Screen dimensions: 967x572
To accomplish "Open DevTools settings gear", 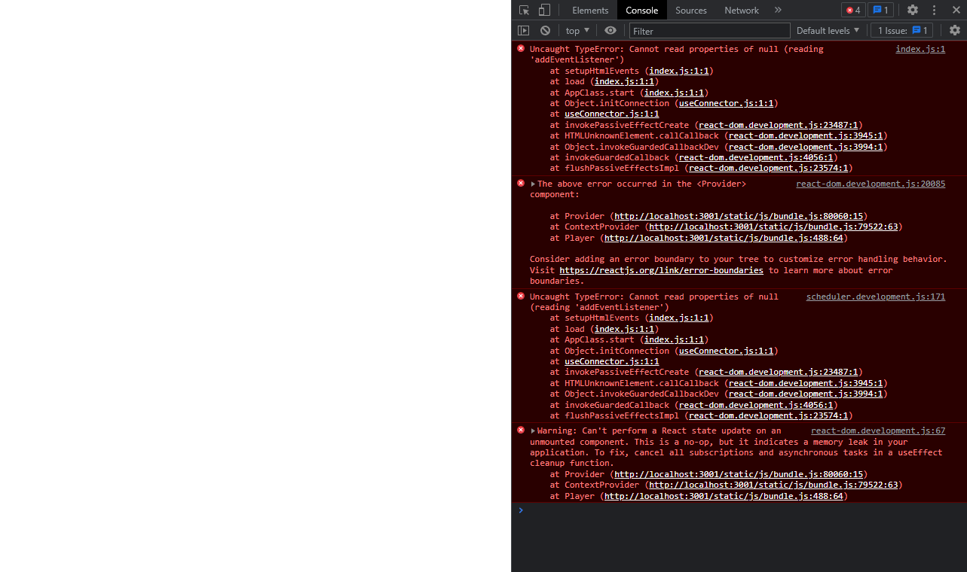I will (x=911, y=10).
